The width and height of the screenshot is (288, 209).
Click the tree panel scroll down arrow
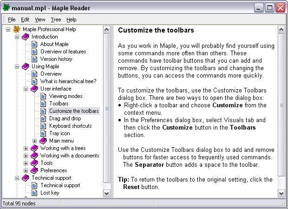[107, 193]
